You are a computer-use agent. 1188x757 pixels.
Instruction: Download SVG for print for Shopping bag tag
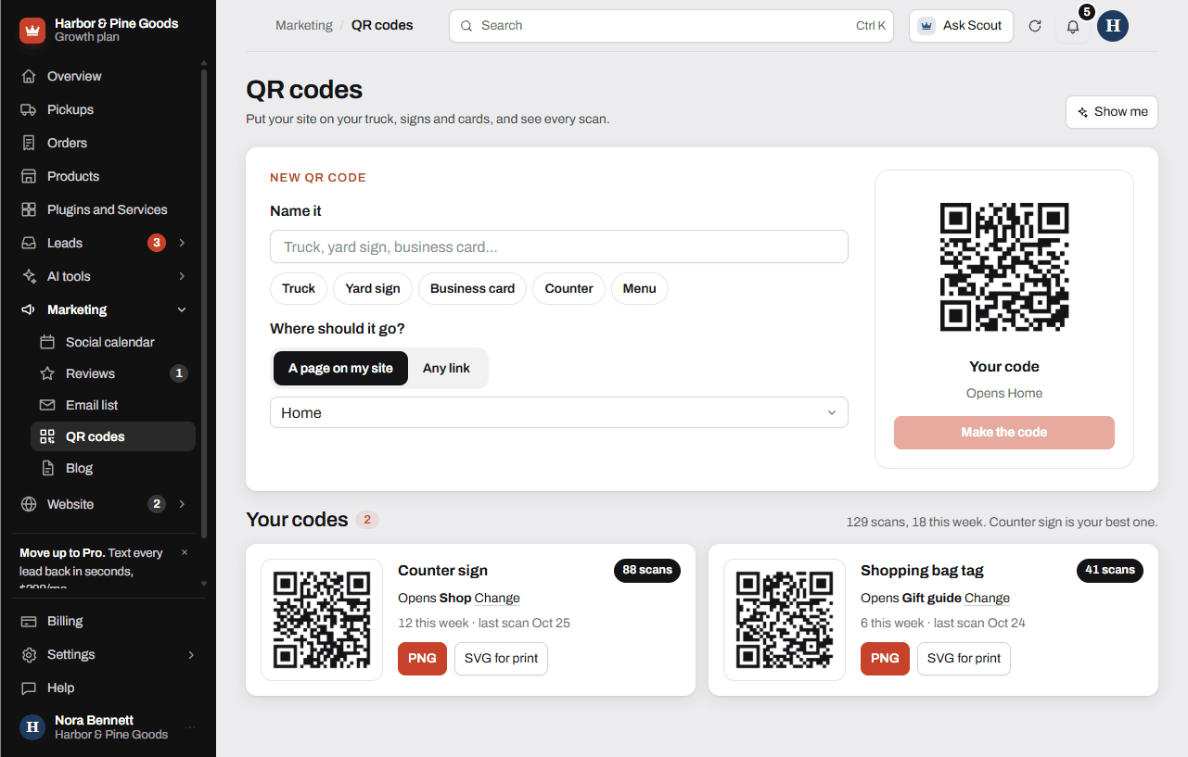coord(964,658)
